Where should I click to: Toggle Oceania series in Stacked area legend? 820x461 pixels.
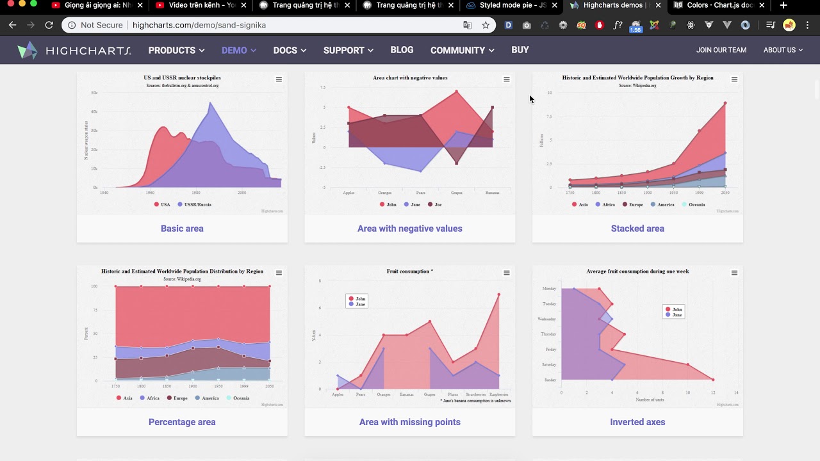[694, 204]
